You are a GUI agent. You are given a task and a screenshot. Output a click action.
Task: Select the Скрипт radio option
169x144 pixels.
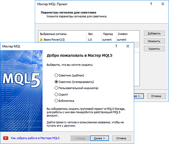(x=61, y=95)
